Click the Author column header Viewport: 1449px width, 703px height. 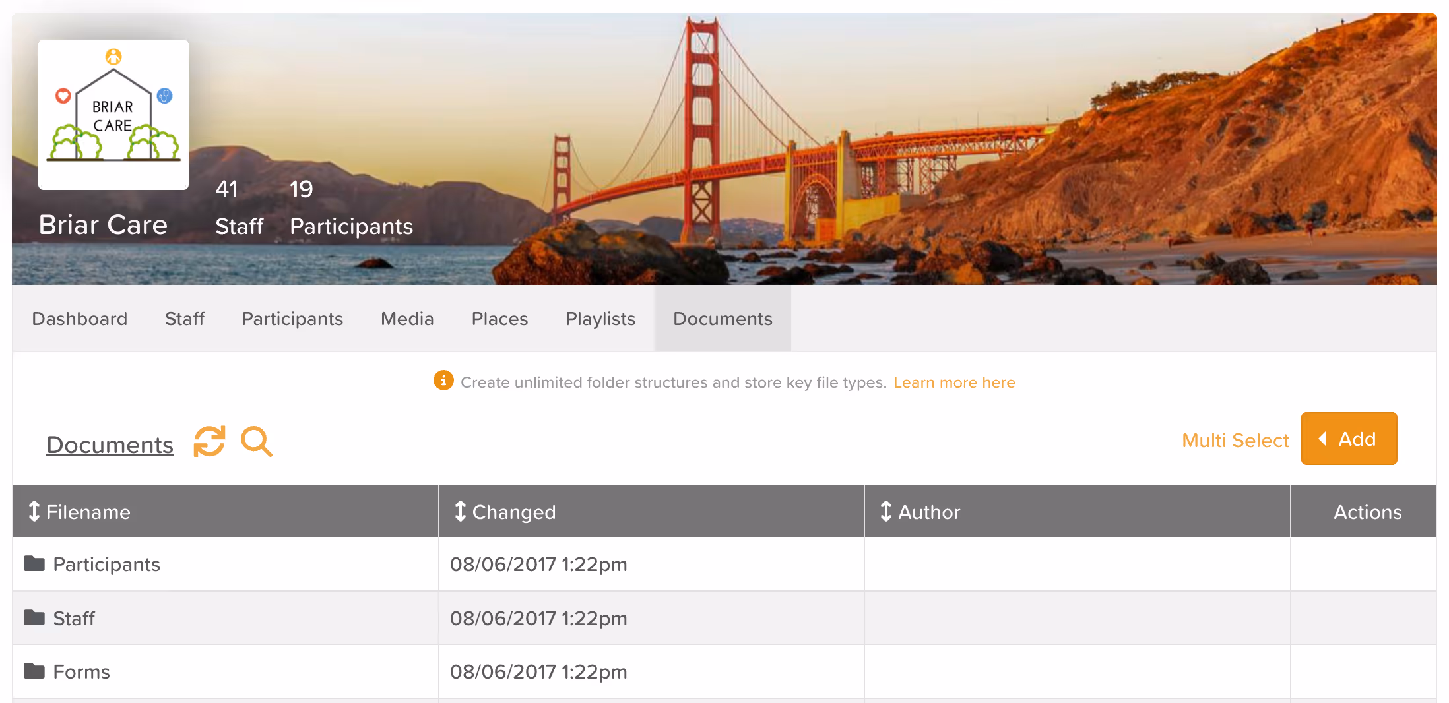(1077, 512)
